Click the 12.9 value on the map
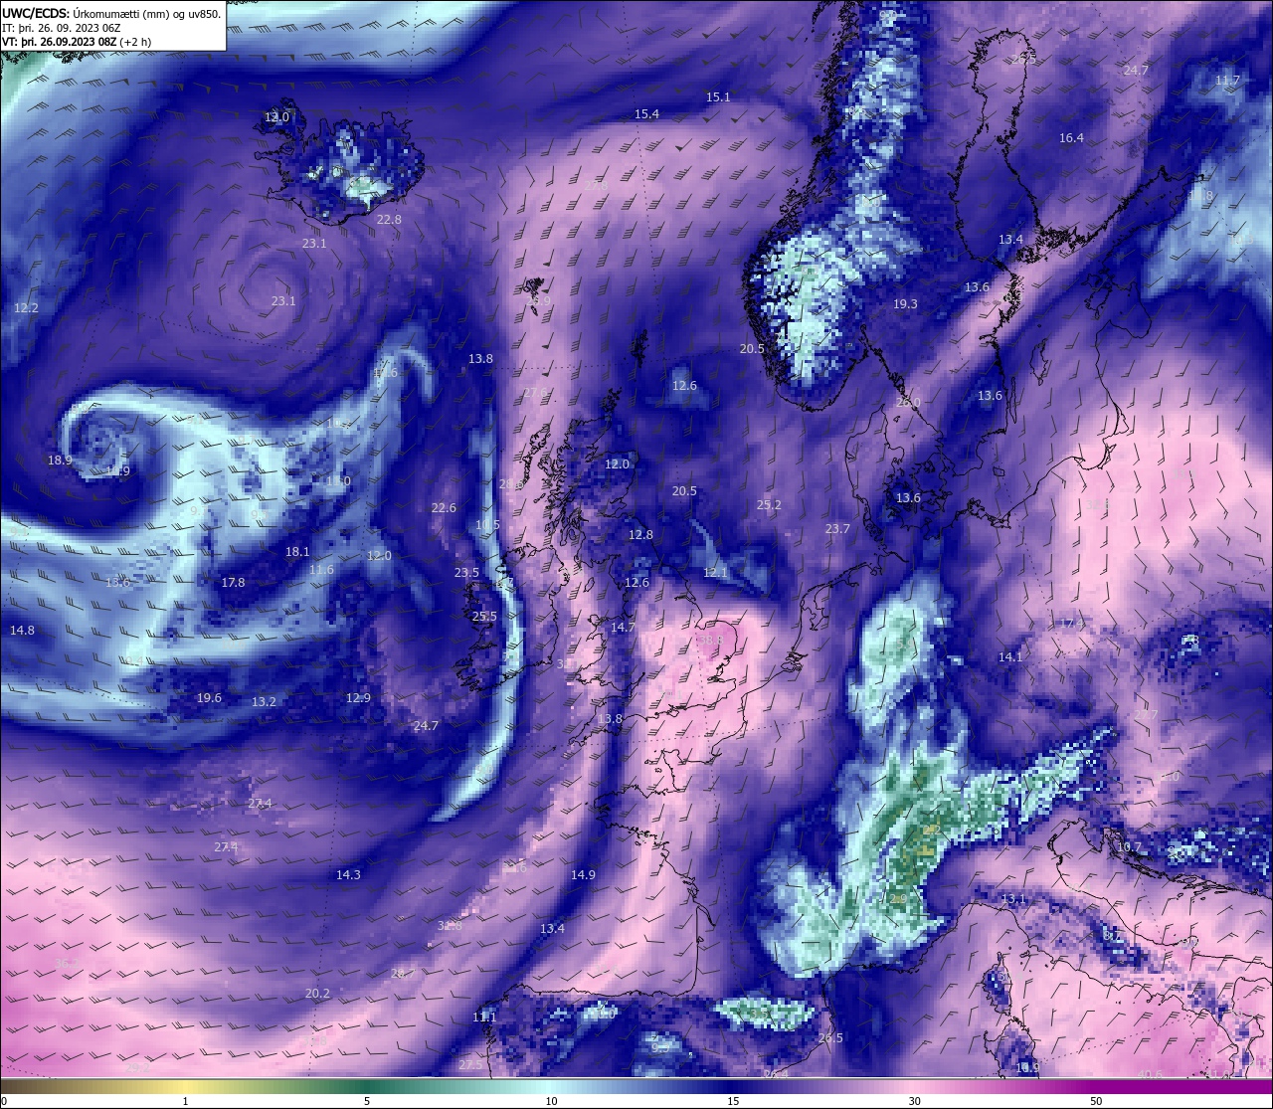Viewport: 1273px width, 1109px height. click(x=358, y=698)
